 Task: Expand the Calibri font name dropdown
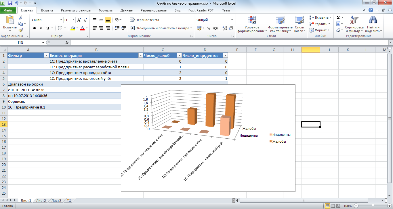point(61,20)
